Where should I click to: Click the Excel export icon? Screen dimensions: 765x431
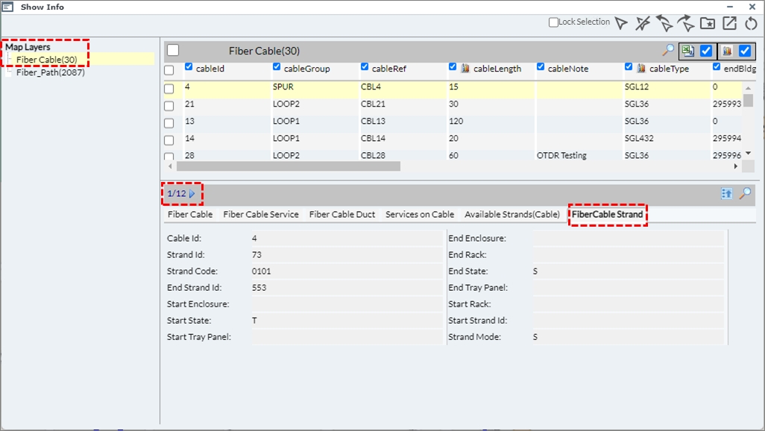pyautogui.click(x=687, y=51)
